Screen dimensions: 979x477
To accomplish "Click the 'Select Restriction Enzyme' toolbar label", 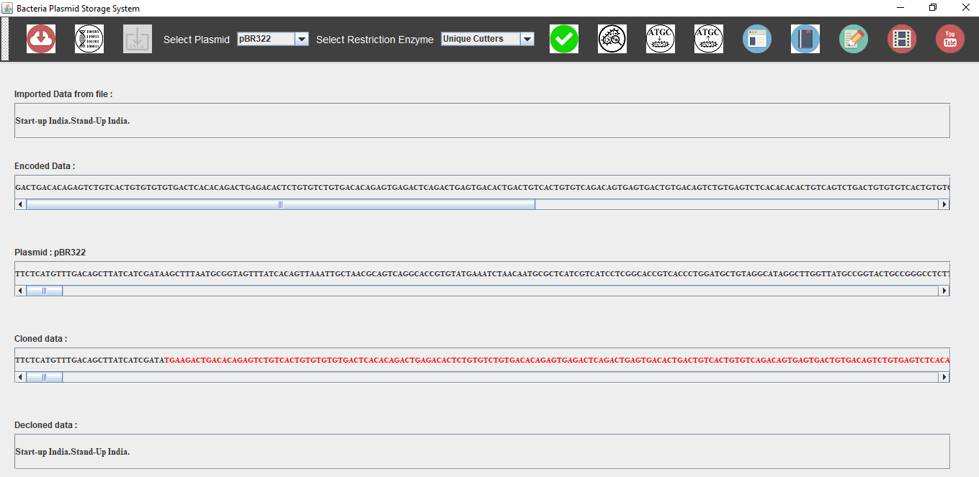I will (x=375, y=40).
